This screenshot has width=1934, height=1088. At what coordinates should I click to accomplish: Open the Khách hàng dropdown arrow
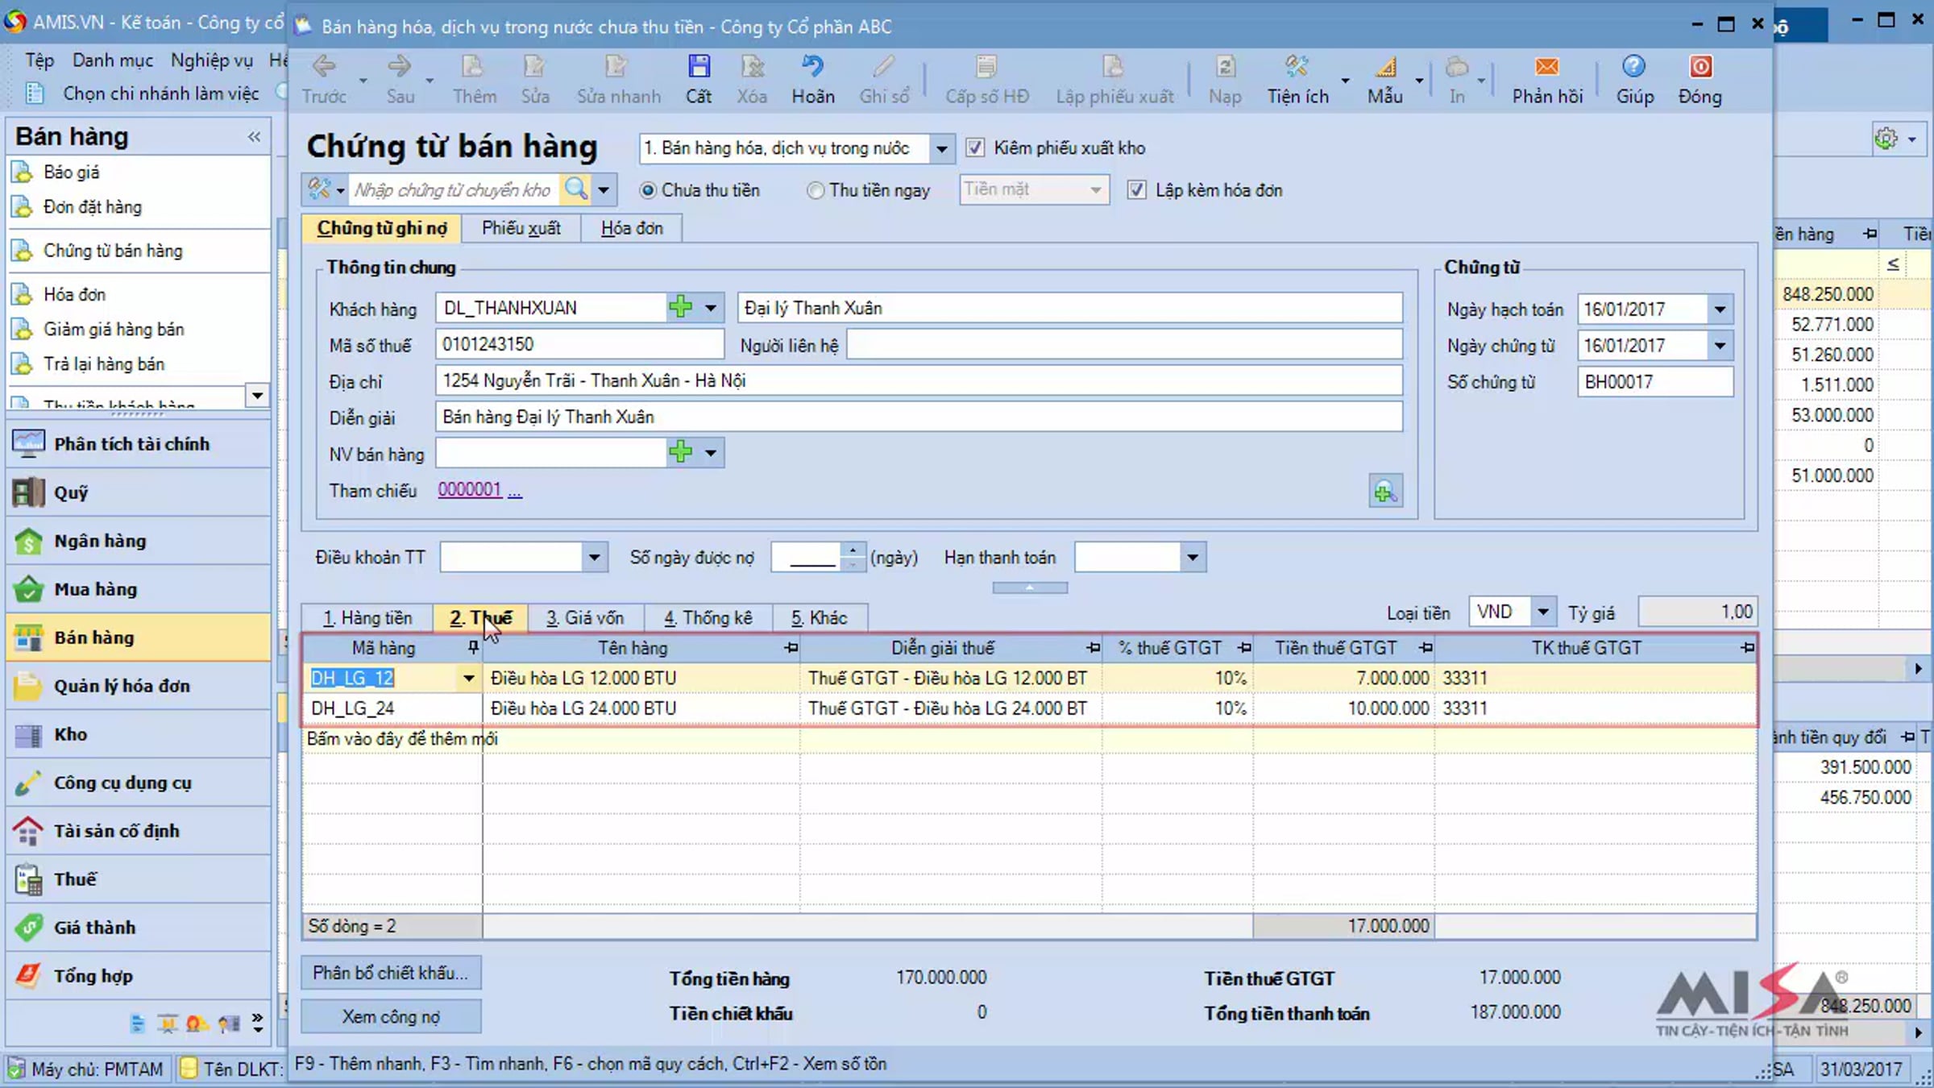711,307
